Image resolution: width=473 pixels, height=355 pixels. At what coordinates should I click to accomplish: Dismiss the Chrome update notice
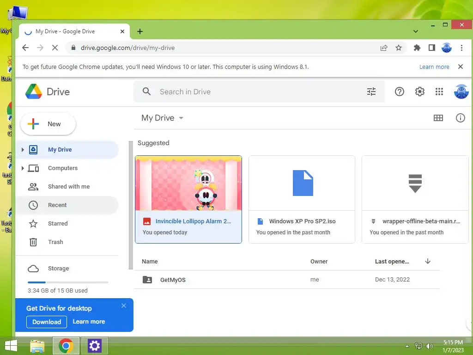tap(461, 67)
